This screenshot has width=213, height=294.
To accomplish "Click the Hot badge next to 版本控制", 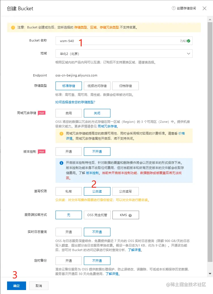I will pyautogui.click(x=42, y=152).
